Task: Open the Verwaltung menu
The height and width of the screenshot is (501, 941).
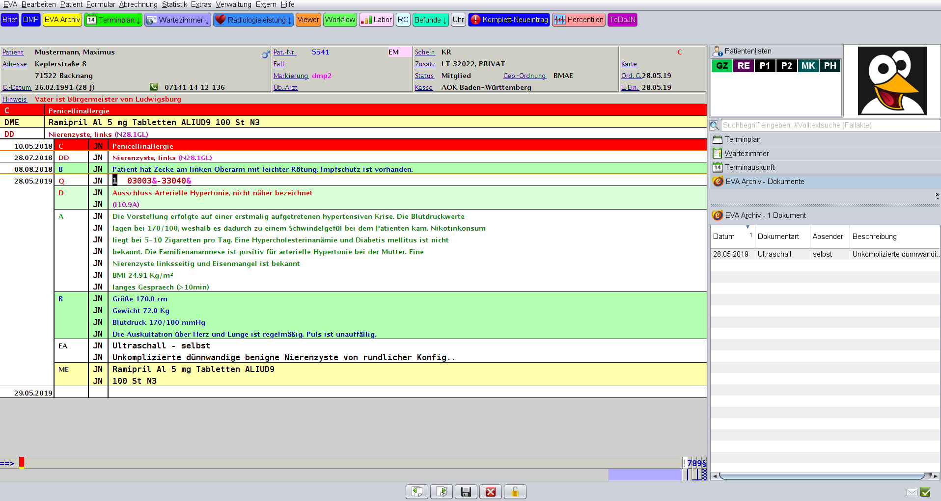Action: coord(234,4)
